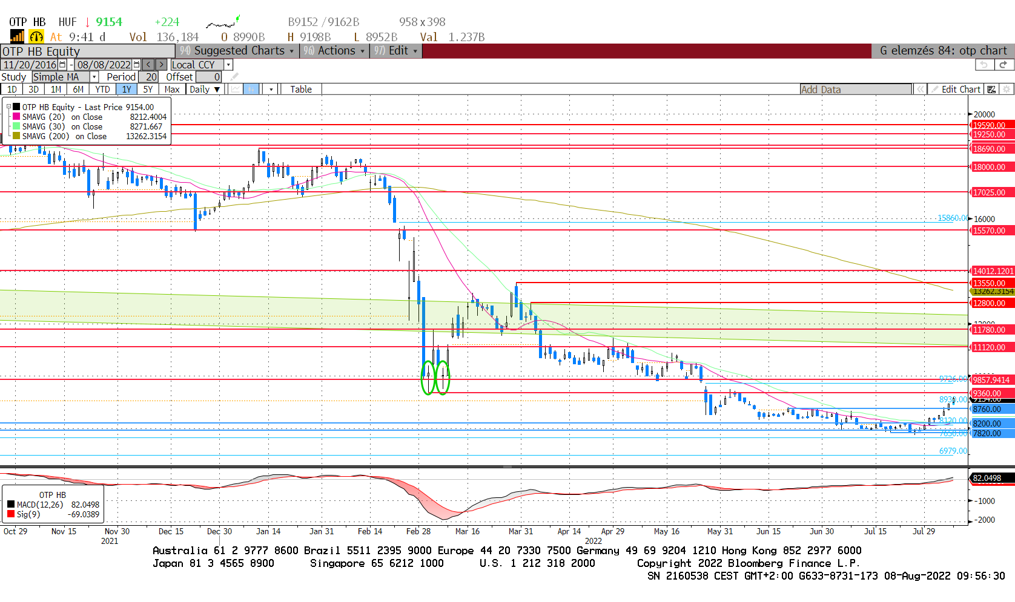Click the pink SMAVG (20) legend swatch
1015x602 pixels.
16,117
